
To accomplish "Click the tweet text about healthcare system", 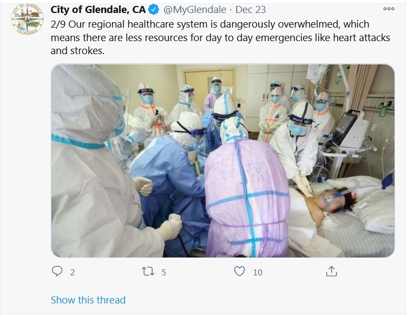I will 220,37.
